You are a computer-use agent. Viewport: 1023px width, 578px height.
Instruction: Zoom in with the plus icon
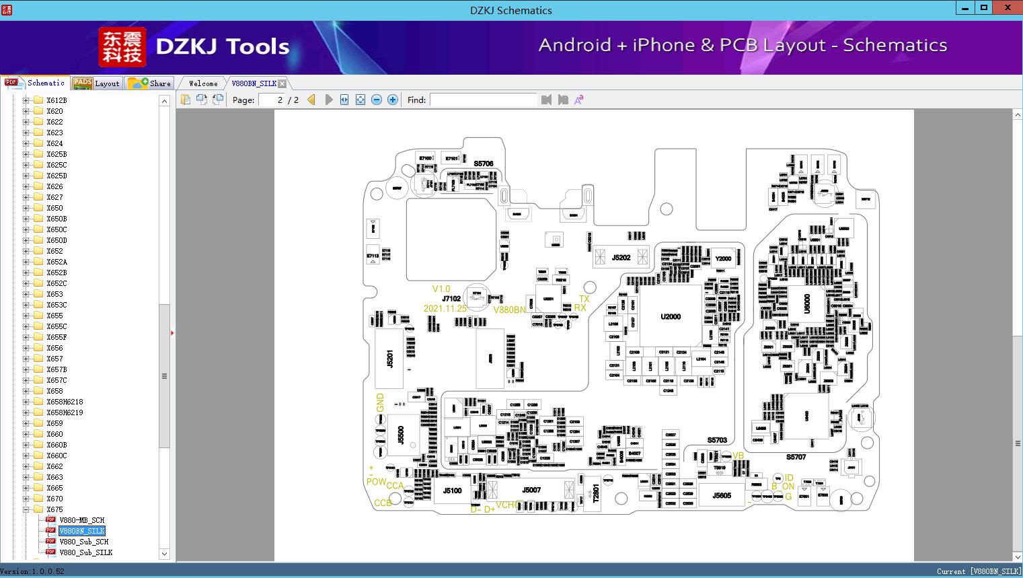(393, 100)
